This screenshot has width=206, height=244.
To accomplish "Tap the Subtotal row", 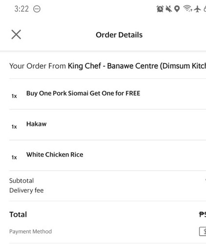I will pos(107,181).
